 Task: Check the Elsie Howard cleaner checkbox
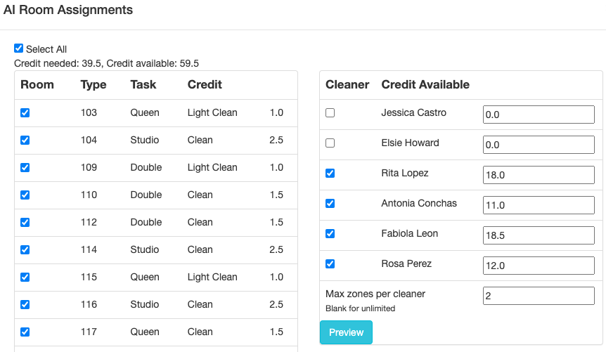click(330, 143)
